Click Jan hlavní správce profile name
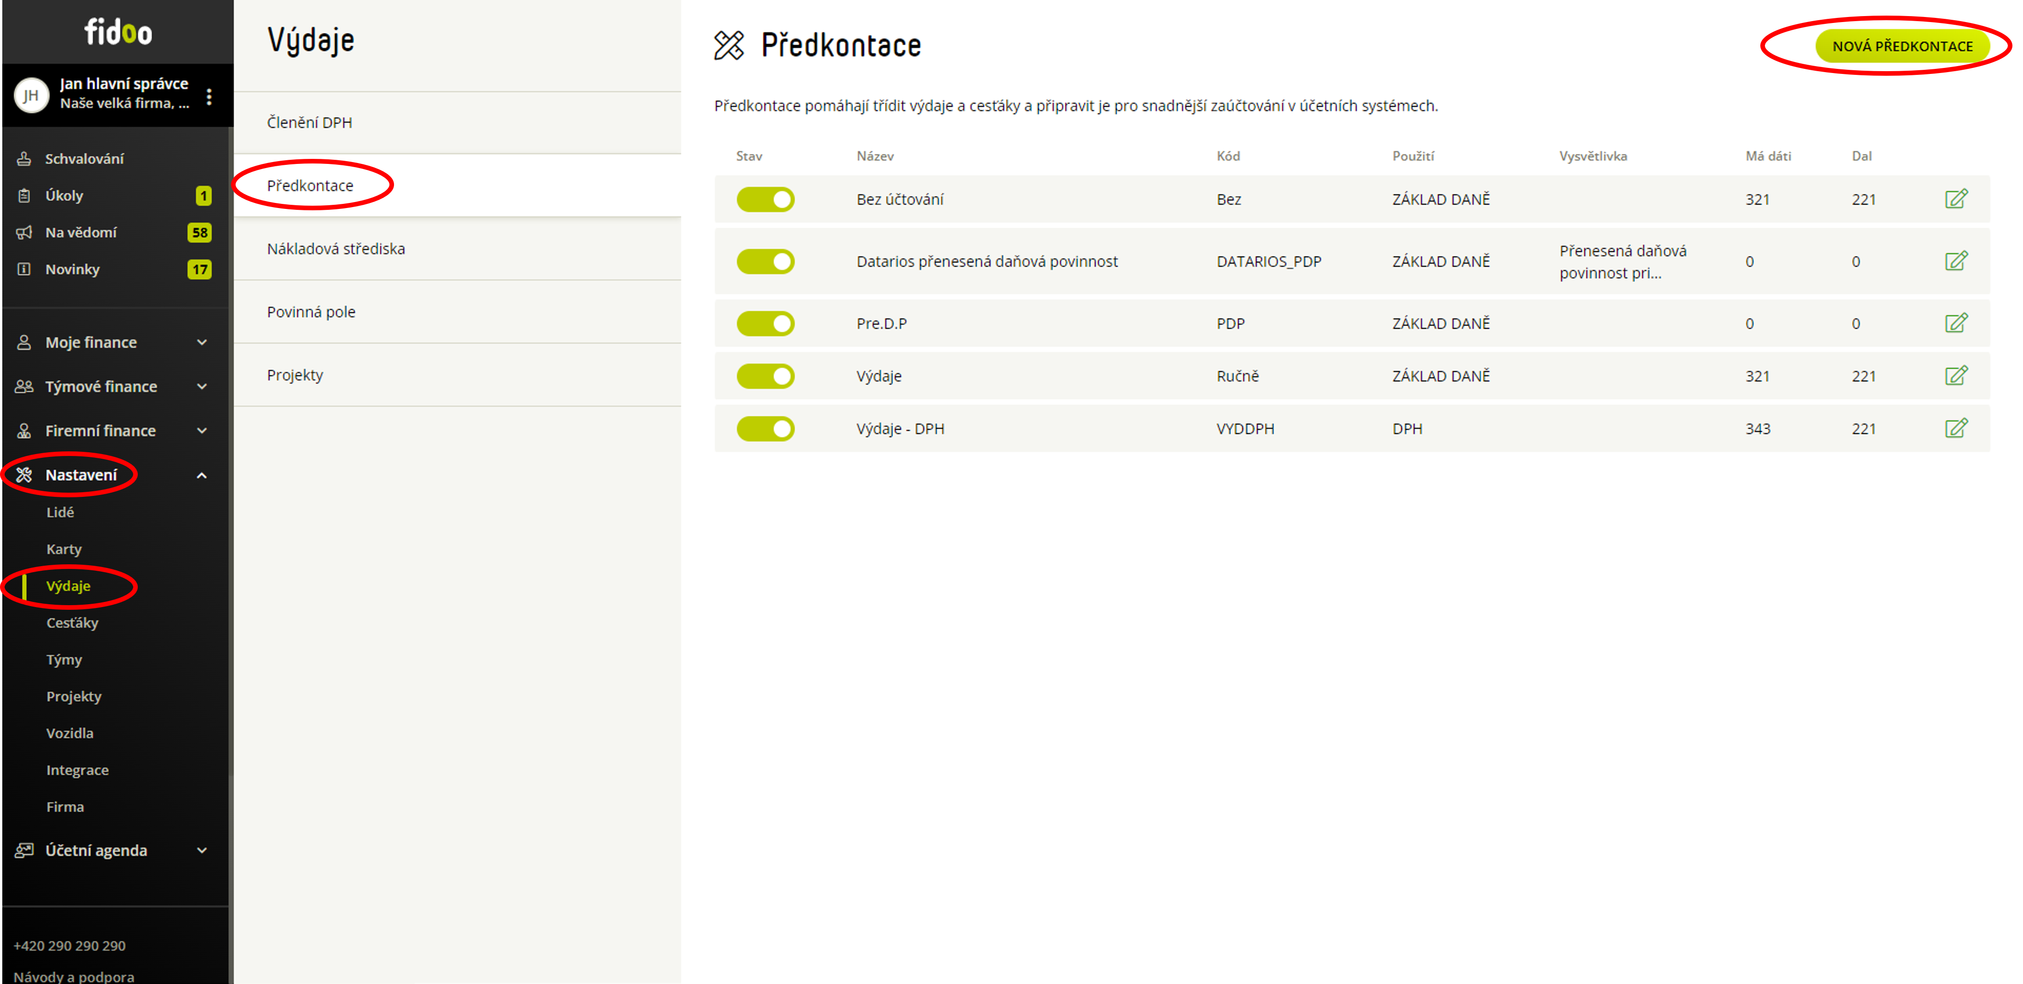This screenshot has height=984, width=2023. click(x=124, y=83)
